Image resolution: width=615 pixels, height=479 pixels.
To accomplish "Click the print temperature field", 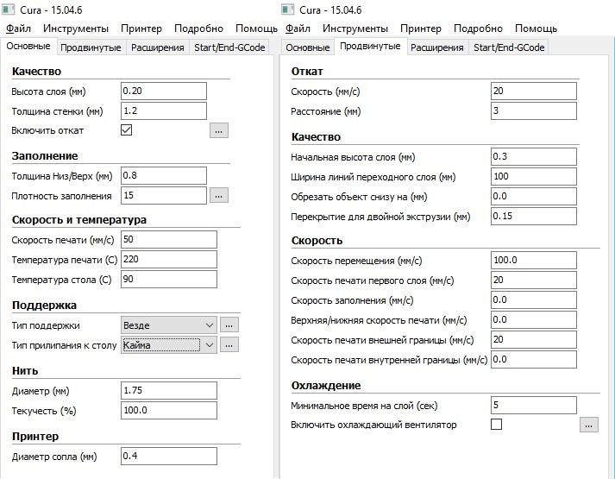I will click(x=169, y=259).
